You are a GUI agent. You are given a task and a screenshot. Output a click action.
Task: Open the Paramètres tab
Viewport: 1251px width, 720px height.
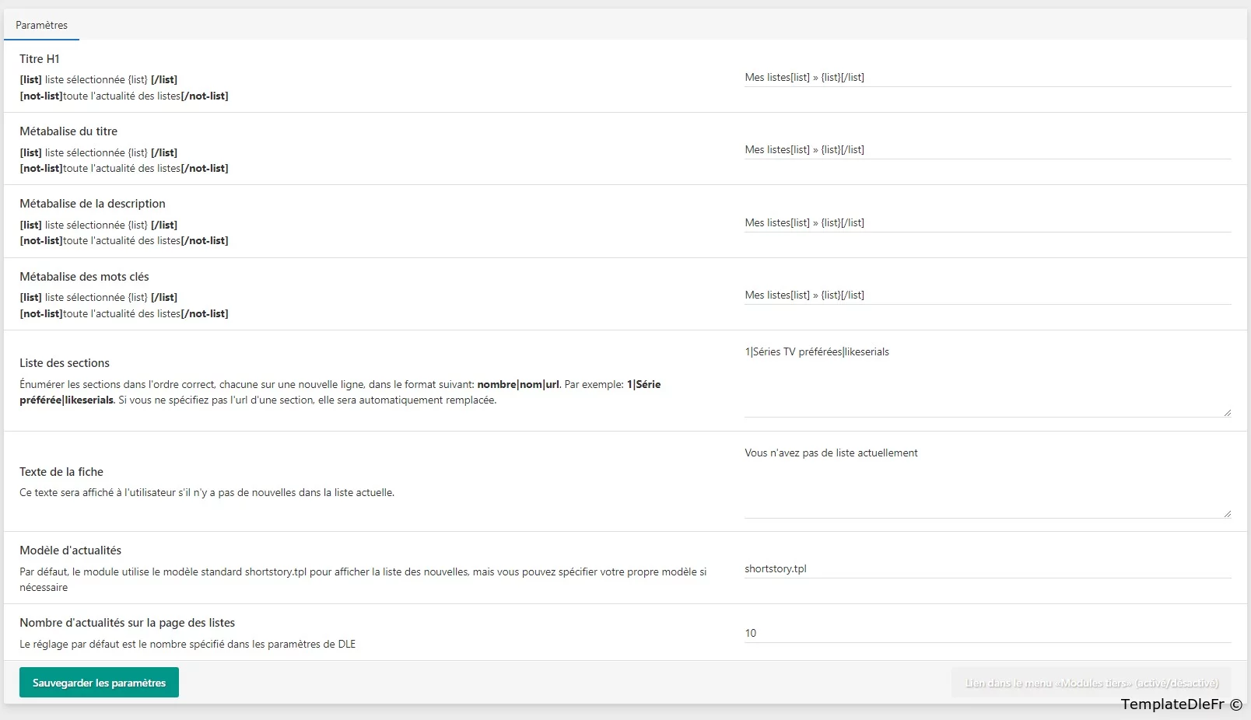pos(42,25)
